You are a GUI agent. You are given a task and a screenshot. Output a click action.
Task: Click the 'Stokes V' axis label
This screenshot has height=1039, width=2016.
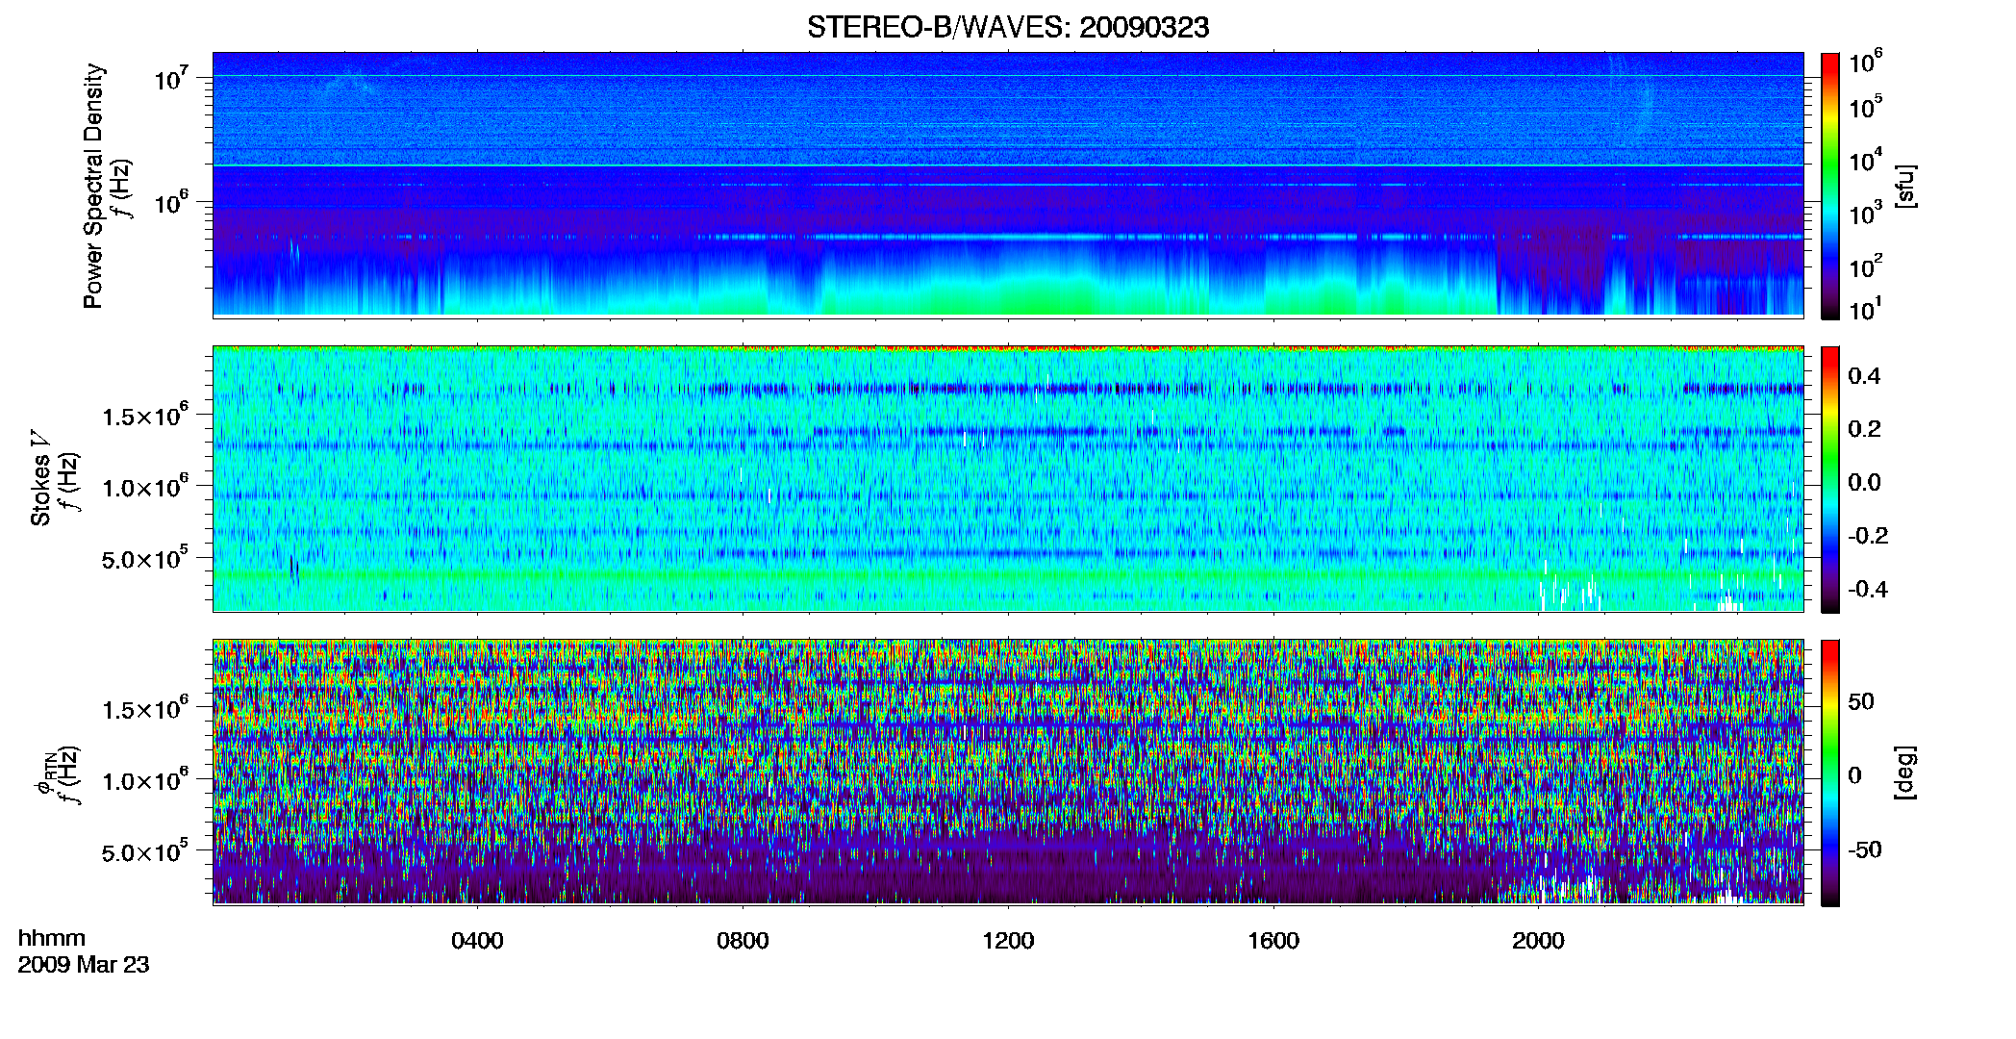tap(41, 478)
